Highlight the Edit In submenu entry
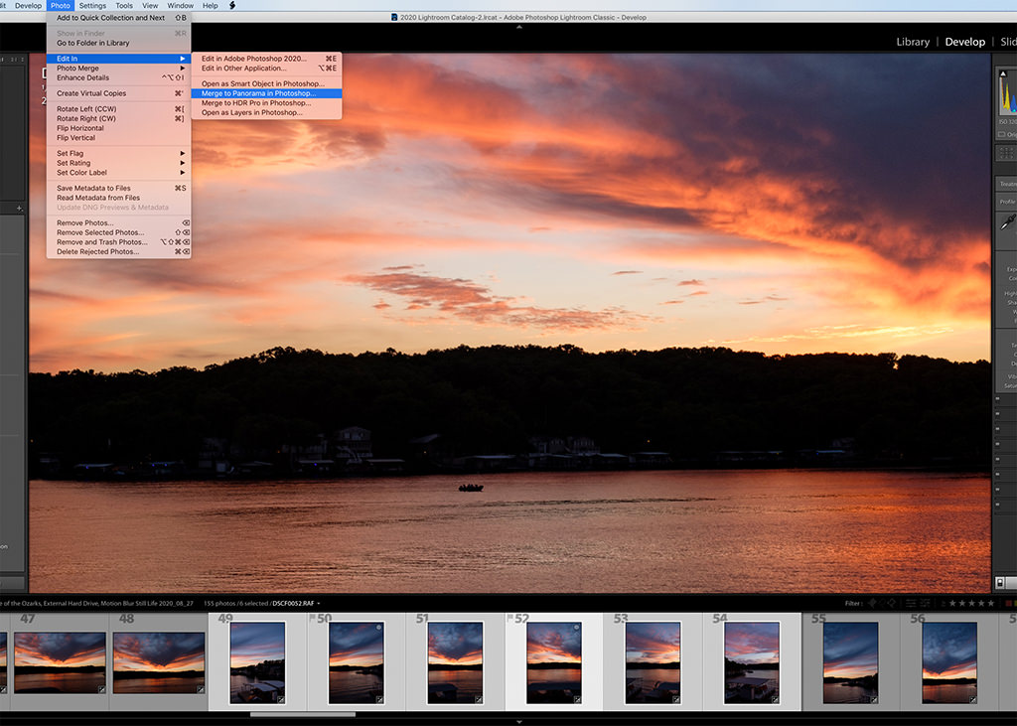 (x=119, y=59)
